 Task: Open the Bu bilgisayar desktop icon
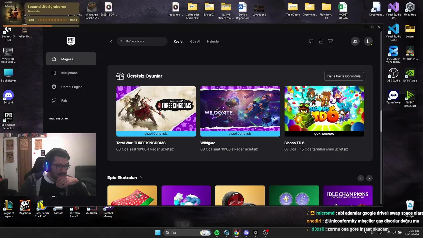[8, 75]
